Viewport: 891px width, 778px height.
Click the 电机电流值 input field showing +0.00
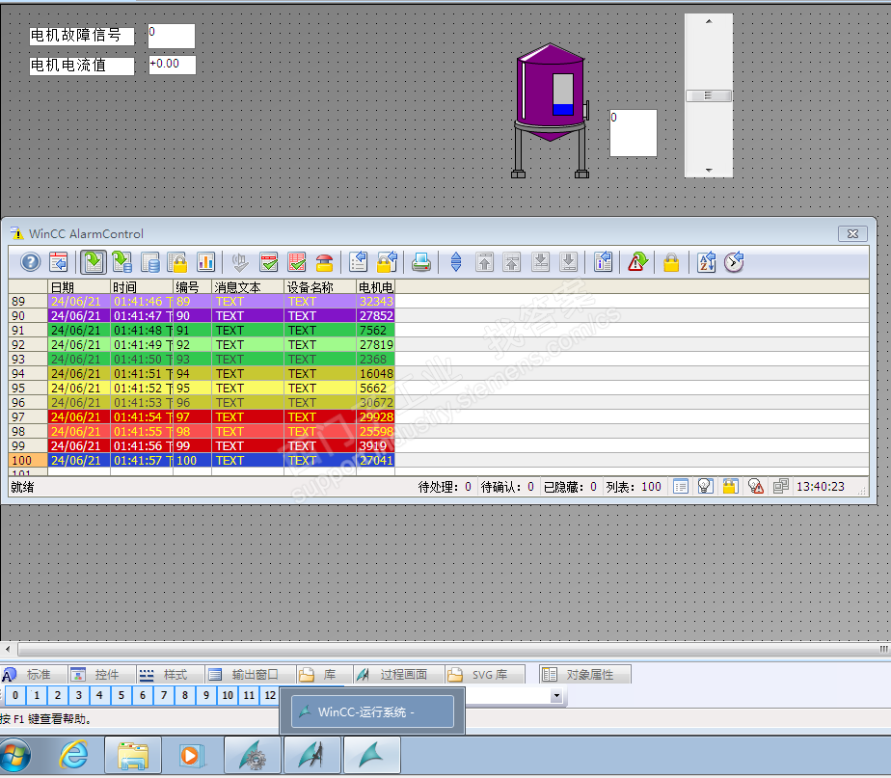pyautogui.click(x=173, y=65)
